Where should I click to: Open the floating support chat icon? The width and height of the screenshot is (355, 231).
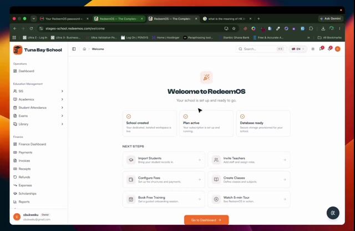pyautogui.click(x=333, y=213)
